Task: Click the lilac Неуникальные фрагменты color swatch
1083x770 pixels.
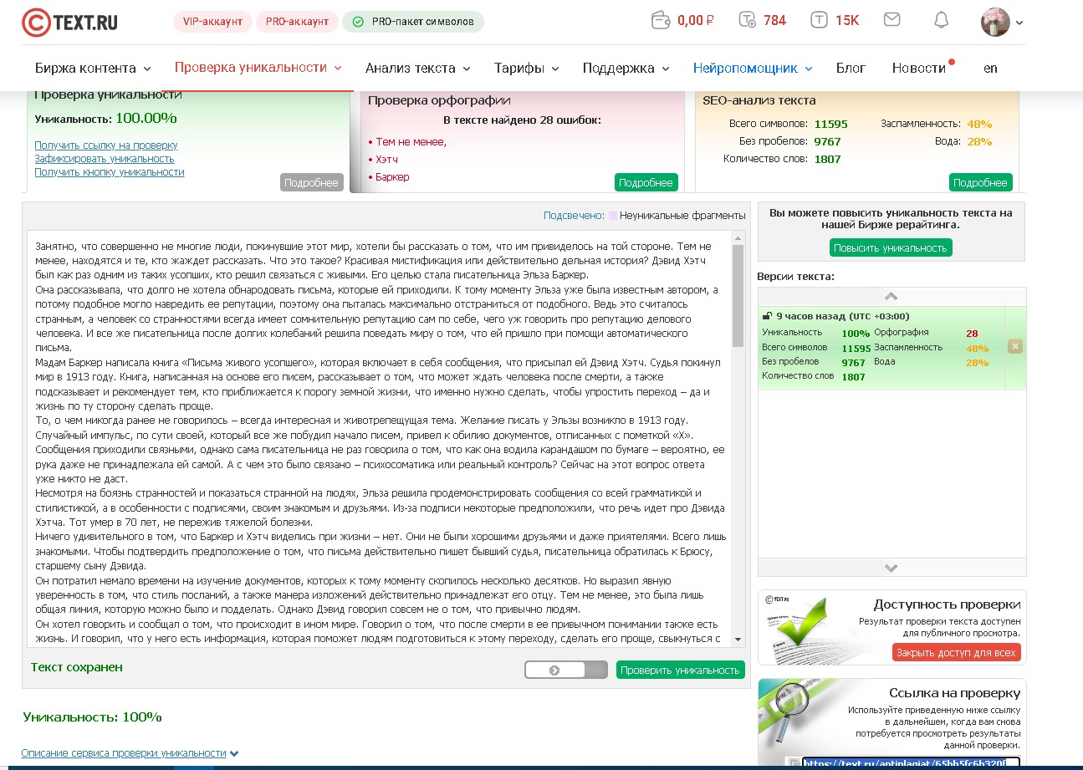Action: 613,216
